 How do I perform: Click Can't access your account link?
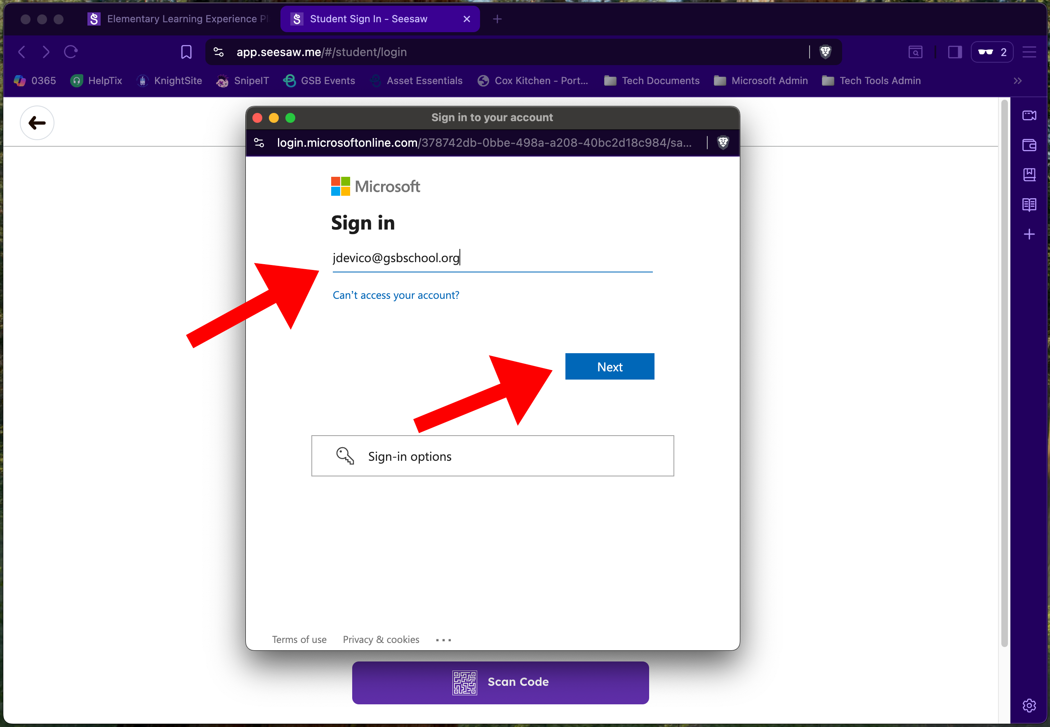396,295
